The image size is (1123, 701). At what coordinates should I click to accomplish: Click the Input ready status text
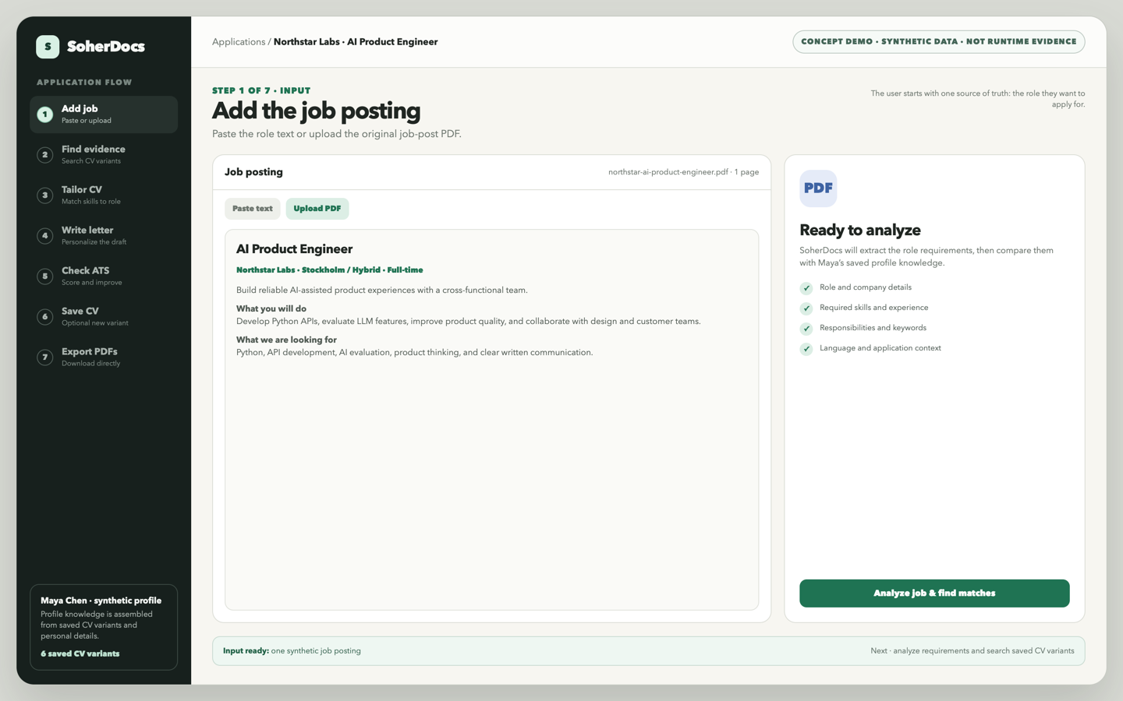click(x=292, y=651)
